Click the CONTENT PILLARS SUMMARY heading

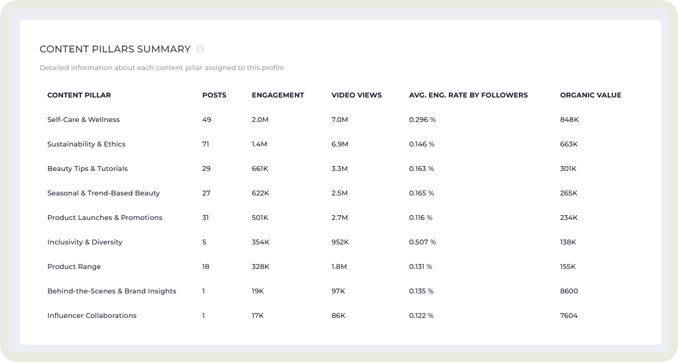(115, 49)
